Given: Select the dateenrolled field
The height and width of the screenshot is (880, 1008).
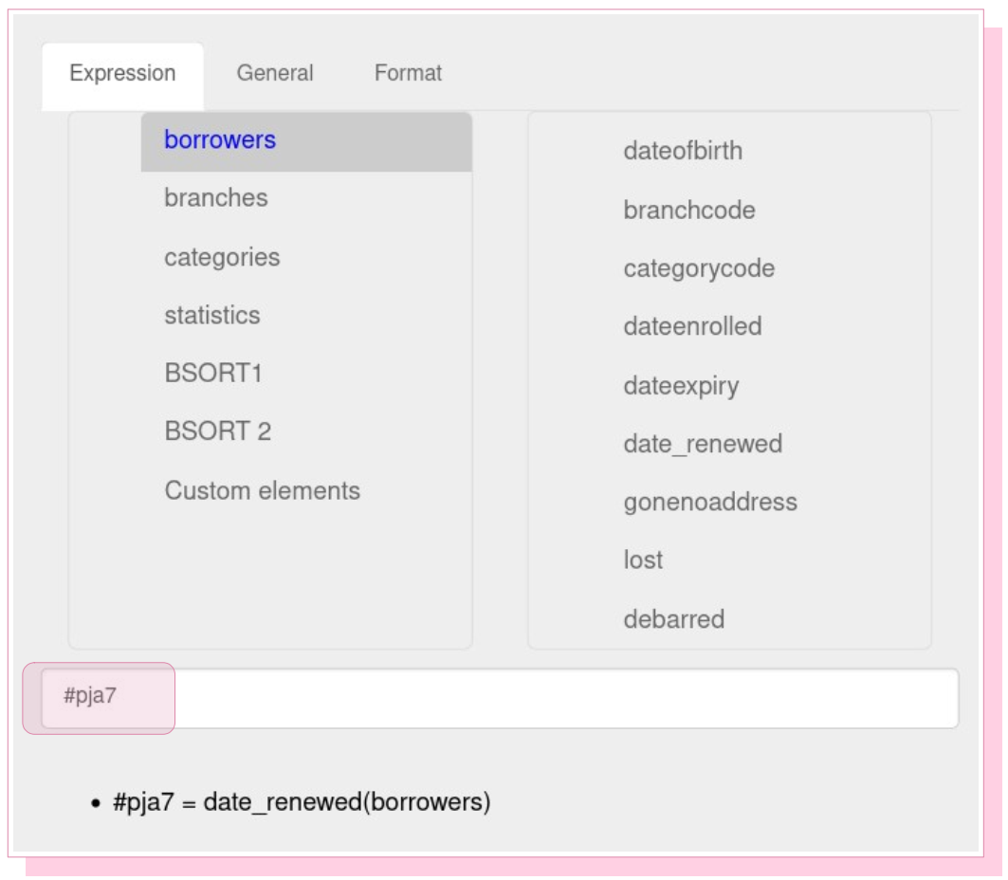Looking at the screenshot, I should pyautogui.click(x=692, y=326).
